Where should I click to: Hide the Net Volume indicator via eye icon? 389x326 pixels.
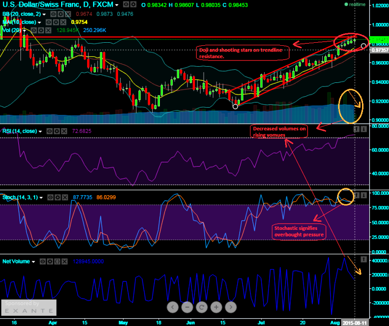[x=43, y=261]
